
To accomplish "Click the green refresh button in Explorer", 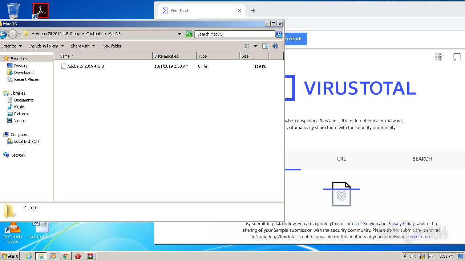I will (x=189, y=34).
